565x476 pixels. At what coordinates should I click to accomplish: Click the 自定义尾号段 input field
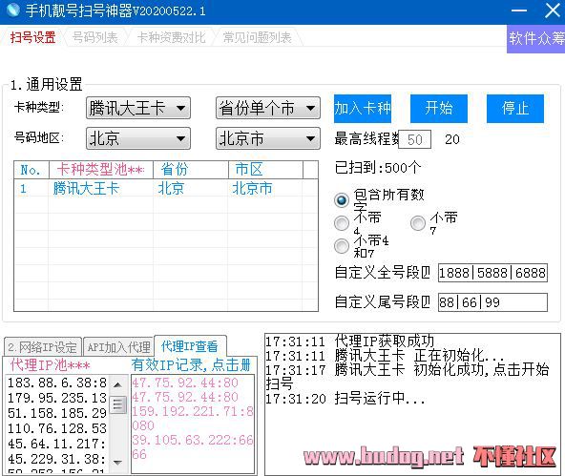coord(492,302)
